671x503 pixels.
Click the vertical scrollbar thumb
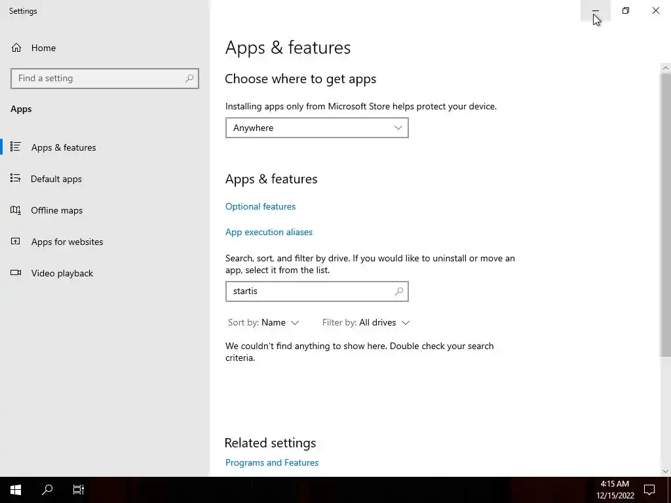(666, 215)
